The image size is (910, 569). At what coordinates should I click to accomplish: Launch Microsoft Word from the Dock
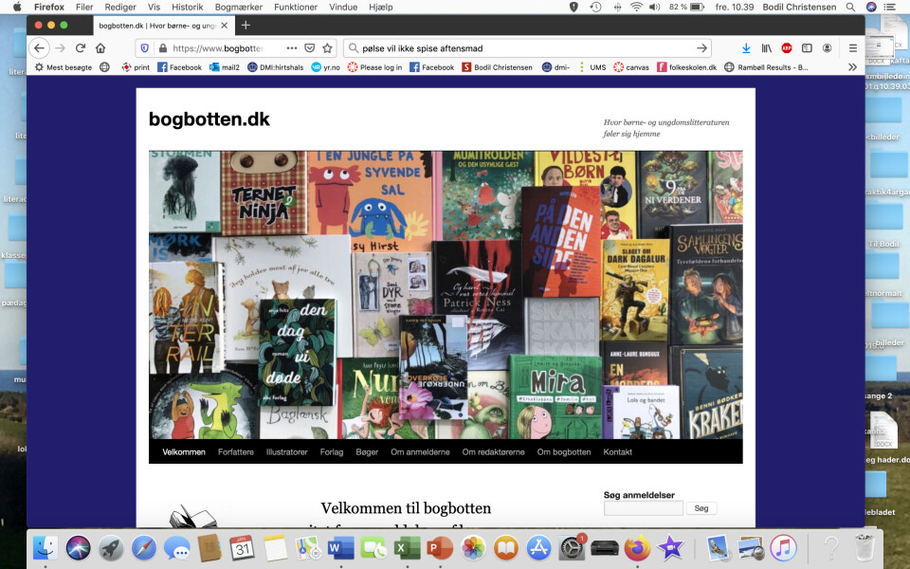pos(340,548)
